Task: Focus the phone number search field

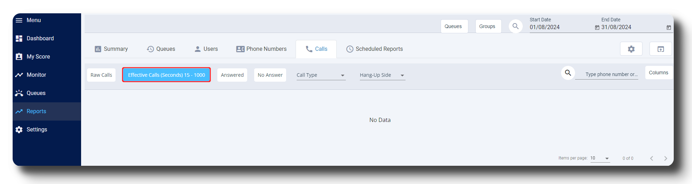Action: pyautogui.click(x=607, y=74)
